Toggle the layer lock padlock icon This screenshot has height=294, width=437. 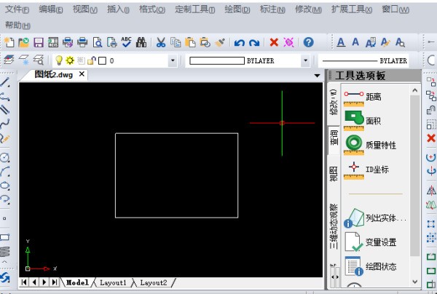click(91, 61)
